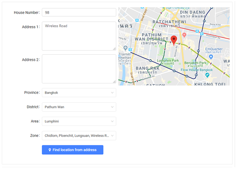This screenshot has width=236, height=169.
Task: Click the EmQuartier shopping marker icon
Action: tap(211, 57)
